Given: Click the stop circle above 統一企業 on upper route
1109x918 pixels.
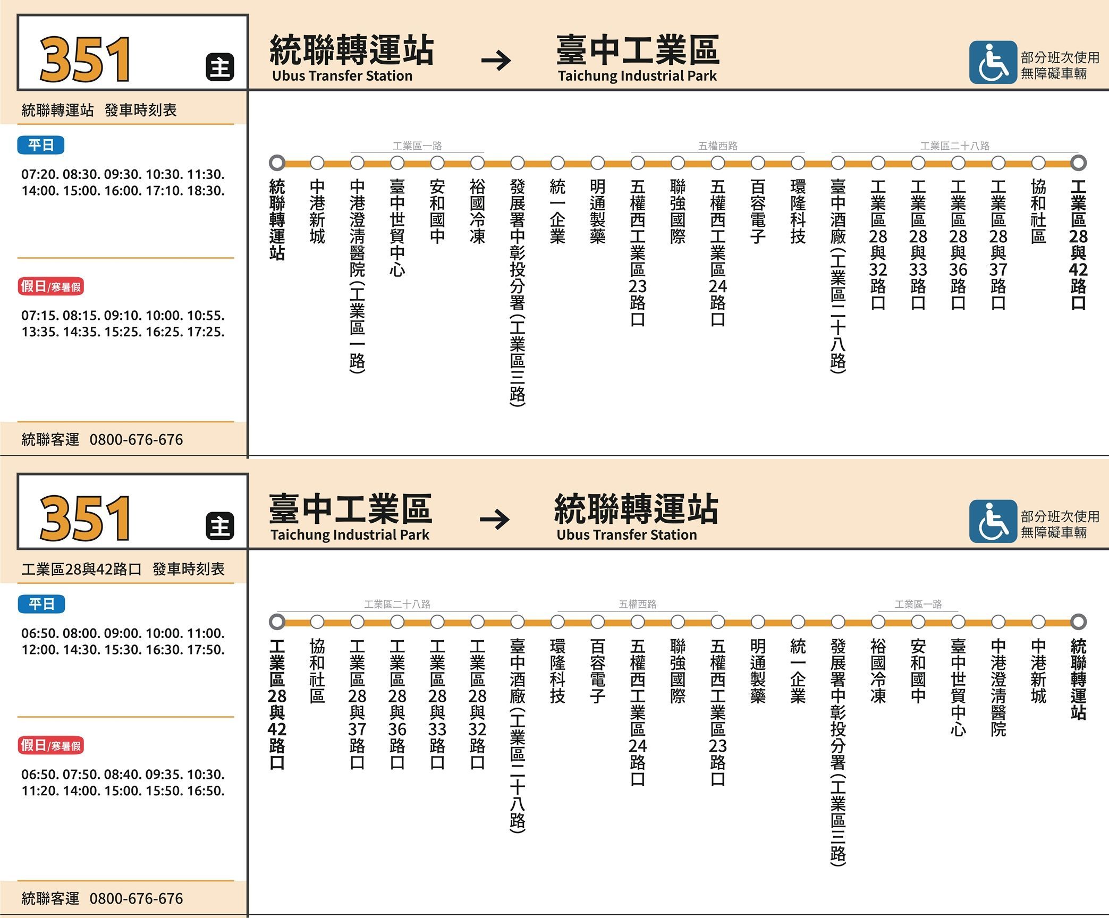Looking at the screenshot, I should tap(557, 163).
